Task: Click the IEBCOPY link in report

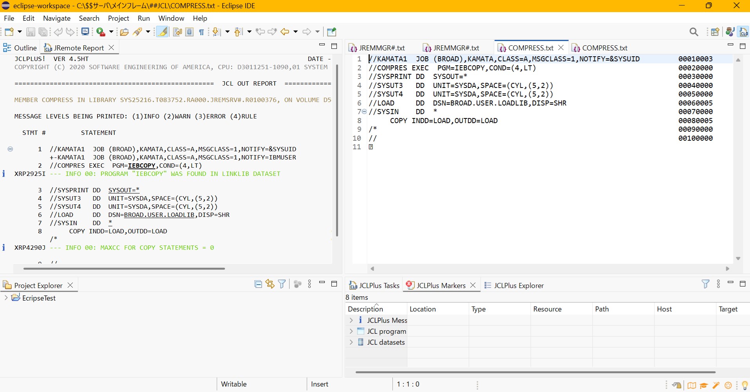Action: tap(142, 166)
